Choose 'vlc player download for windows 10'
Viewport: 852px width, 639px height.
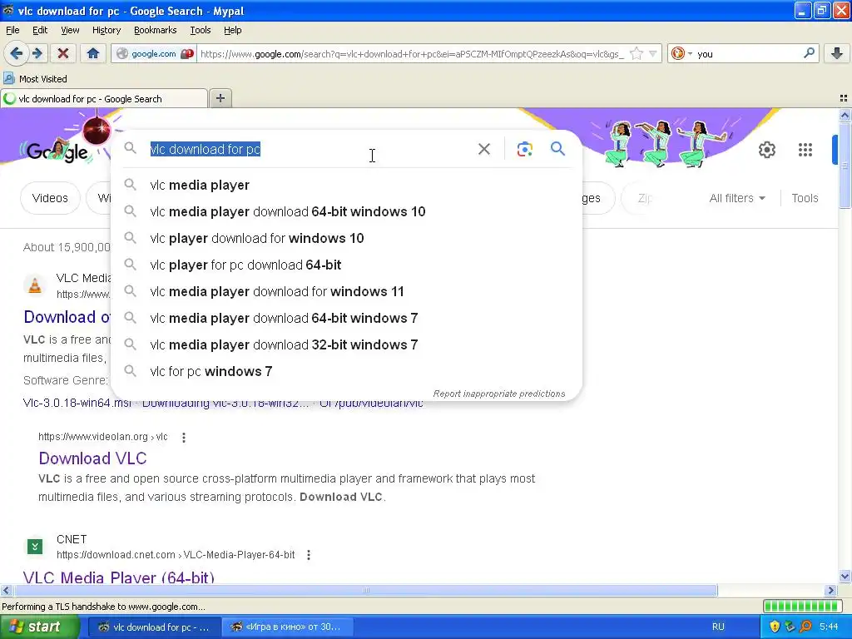click(346, 238)
